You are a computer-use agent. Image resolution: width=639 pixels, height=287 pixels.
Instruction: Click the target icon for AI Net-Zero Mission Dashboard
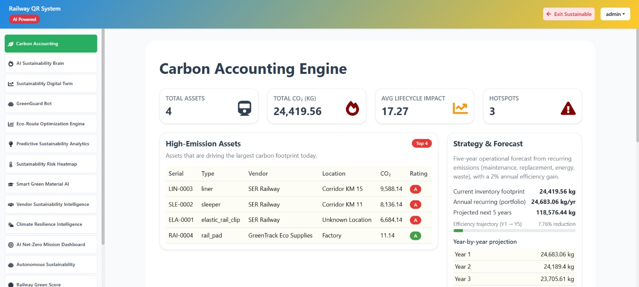point(11,245)
